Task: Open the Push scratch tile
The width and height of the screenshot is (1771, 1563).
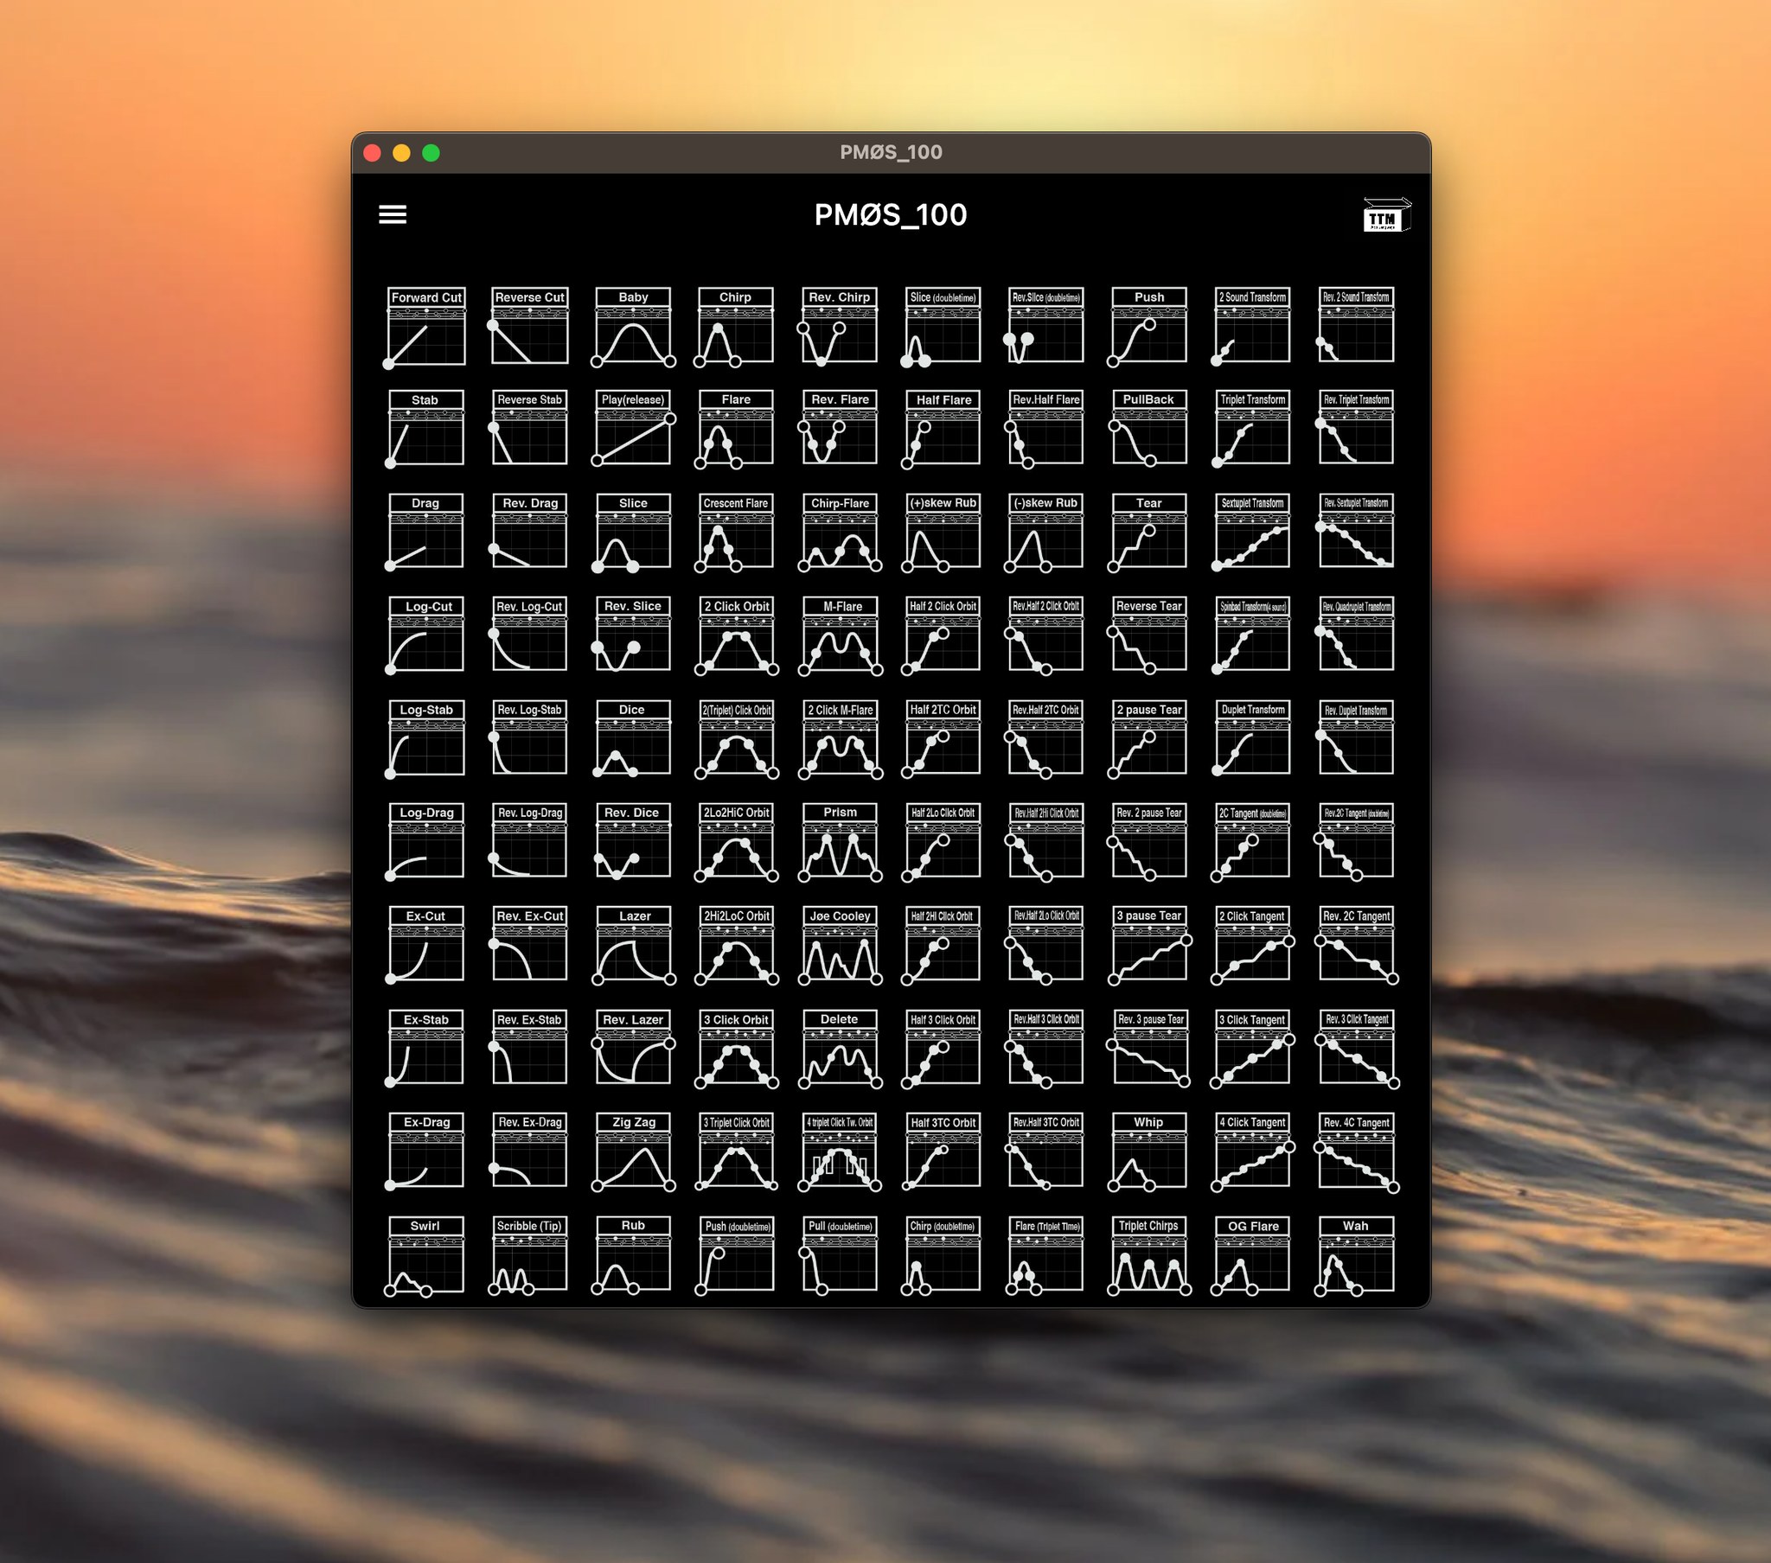Action: point(1149,326)
